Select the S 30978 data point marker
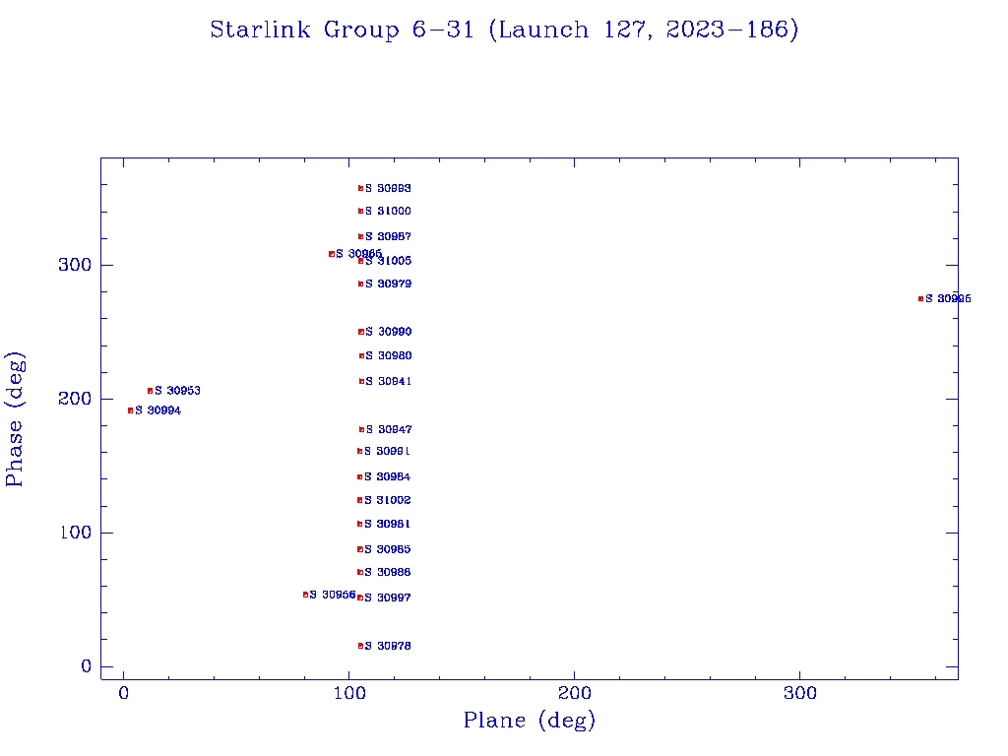The width and height of the screenshot is (1008, 756). pyautogui.click(x=360, y=646)
